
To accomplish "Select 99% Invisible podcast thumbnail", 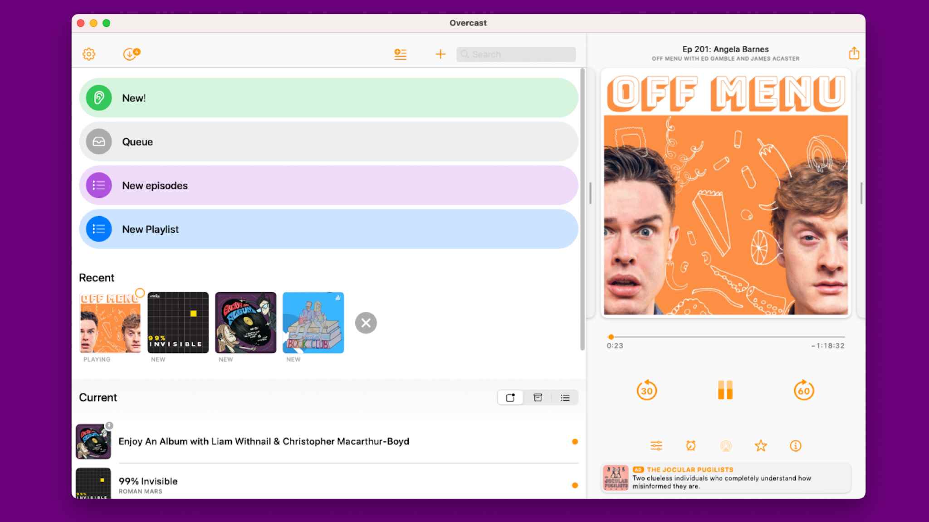I will click(x=177, y=323).
